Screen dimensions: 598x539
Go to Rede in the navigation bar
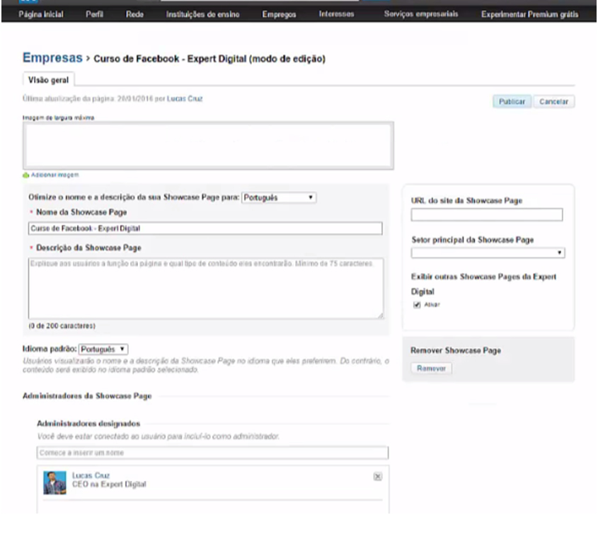(x=134, y=14)
